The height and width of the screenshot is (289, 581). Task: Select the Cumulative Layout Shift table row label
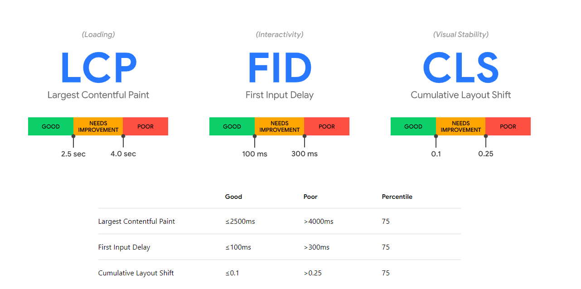pyautogui.click(x=136, y=273)
